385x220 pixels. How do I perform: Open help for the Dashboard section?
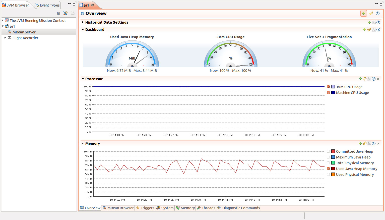[378, 30]
